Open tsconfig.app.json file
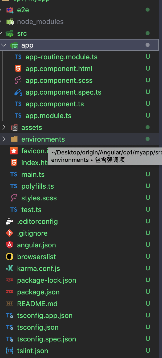The image size is (162, 358). click(44, 316)
